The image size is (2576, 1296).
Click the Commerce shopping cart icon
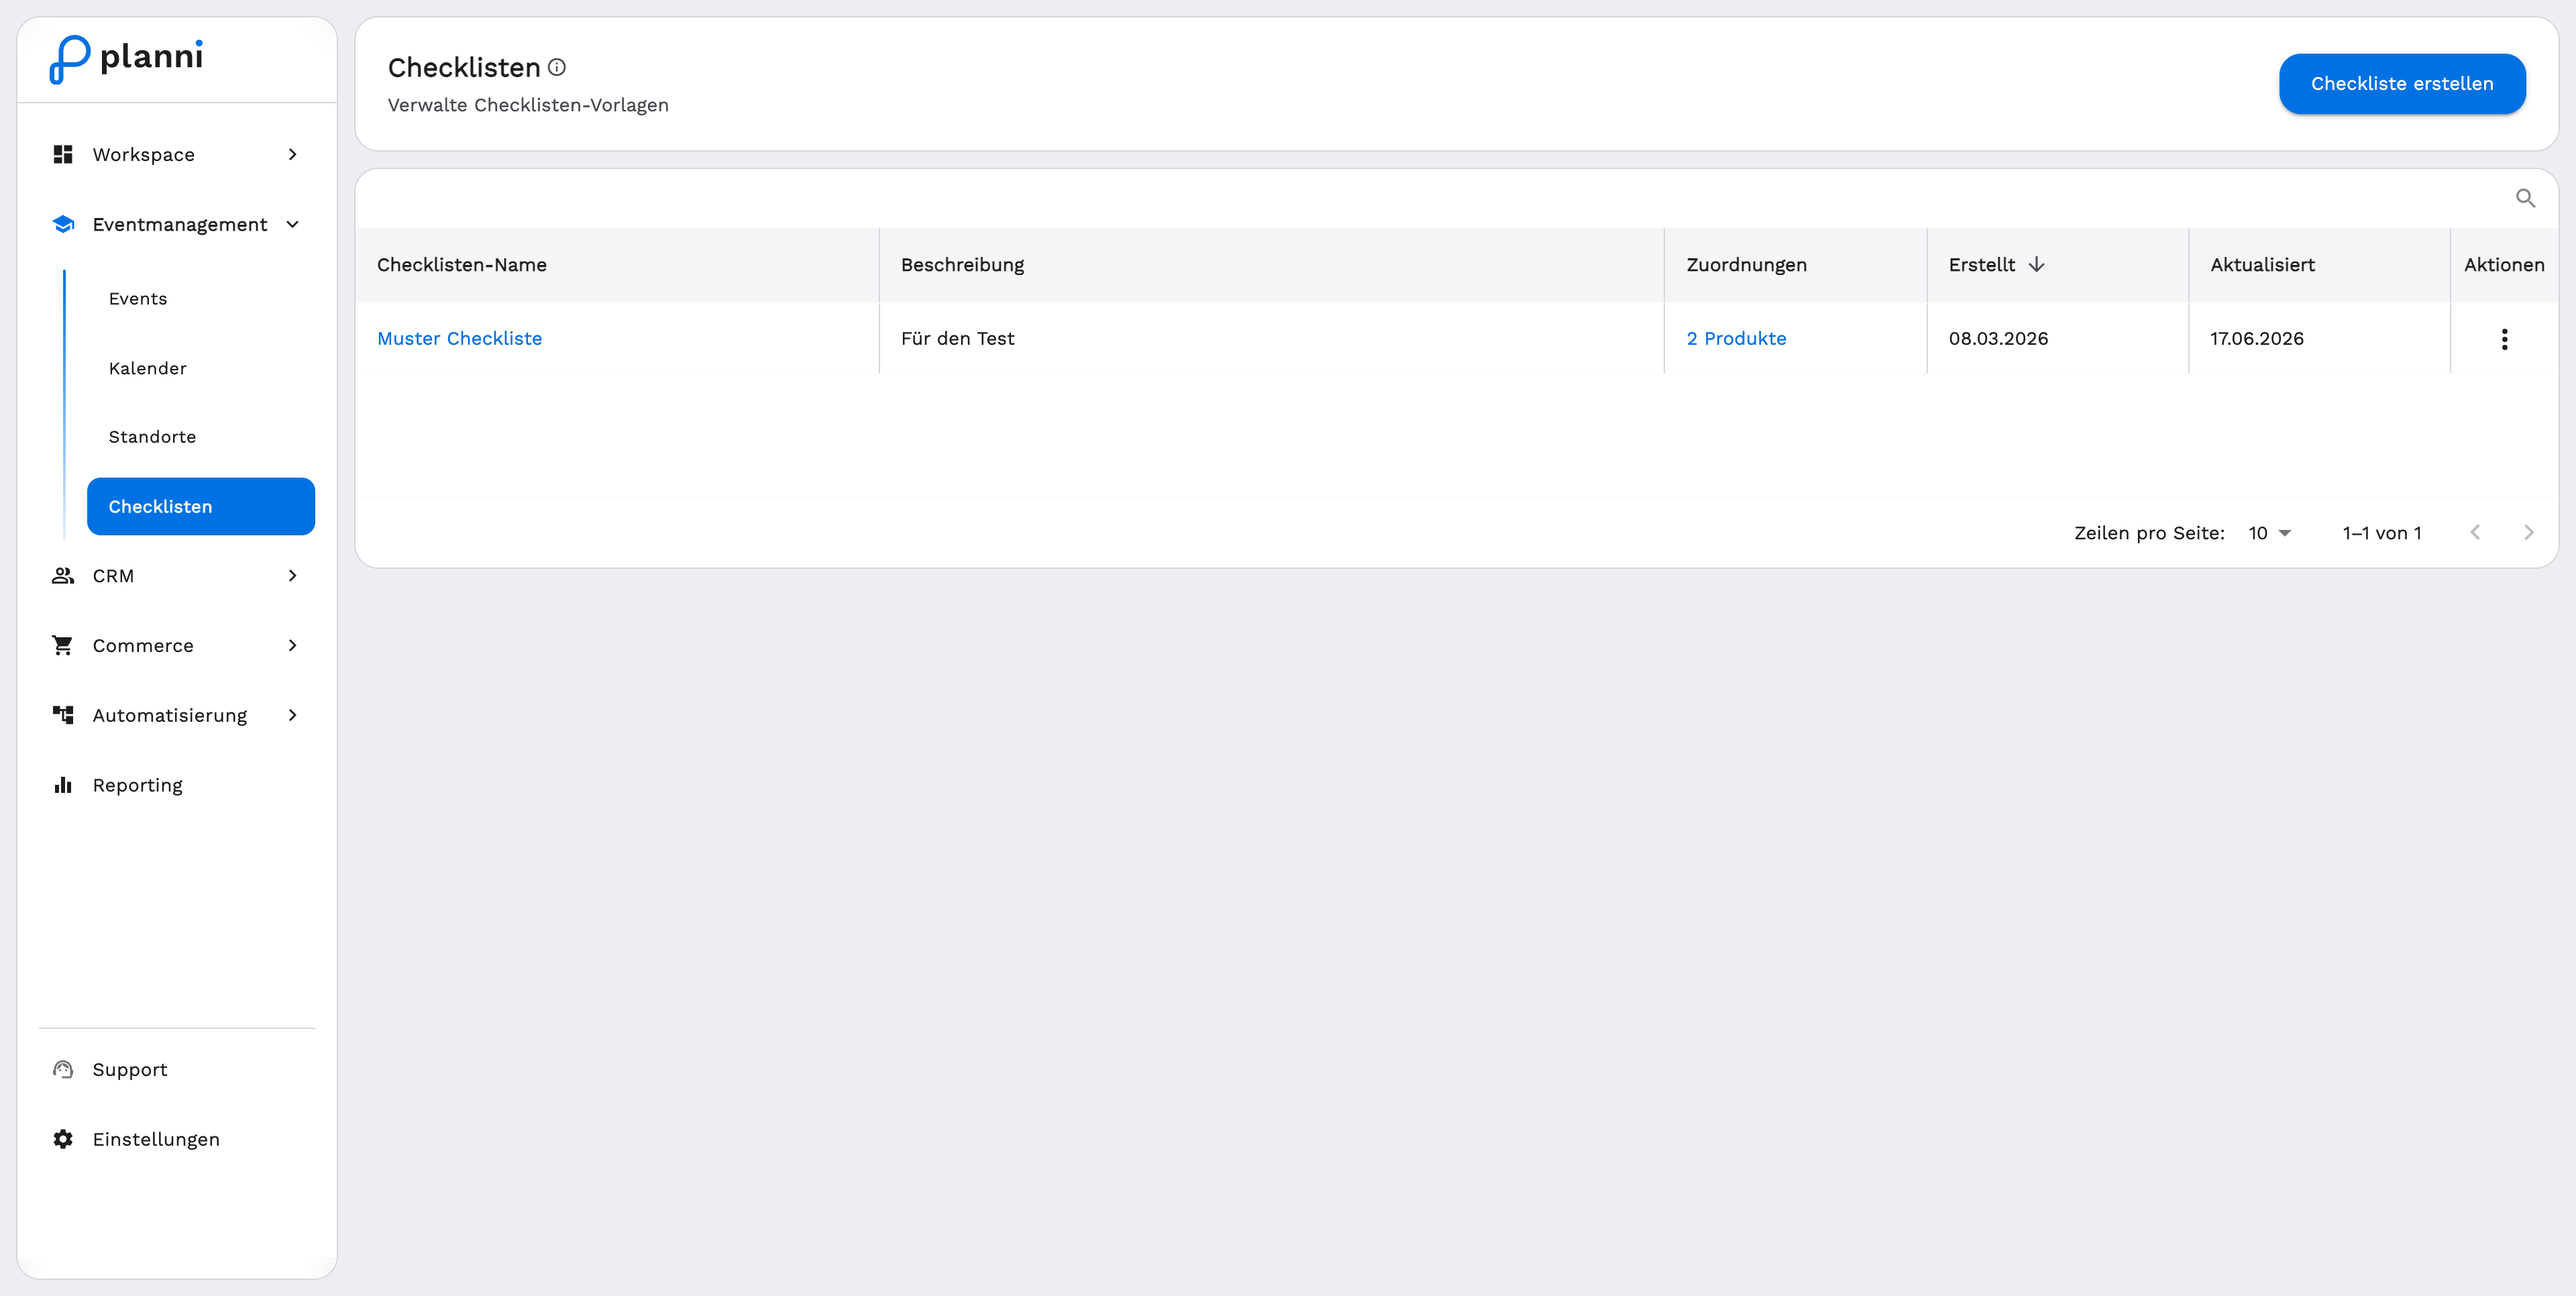pos(63,645)
